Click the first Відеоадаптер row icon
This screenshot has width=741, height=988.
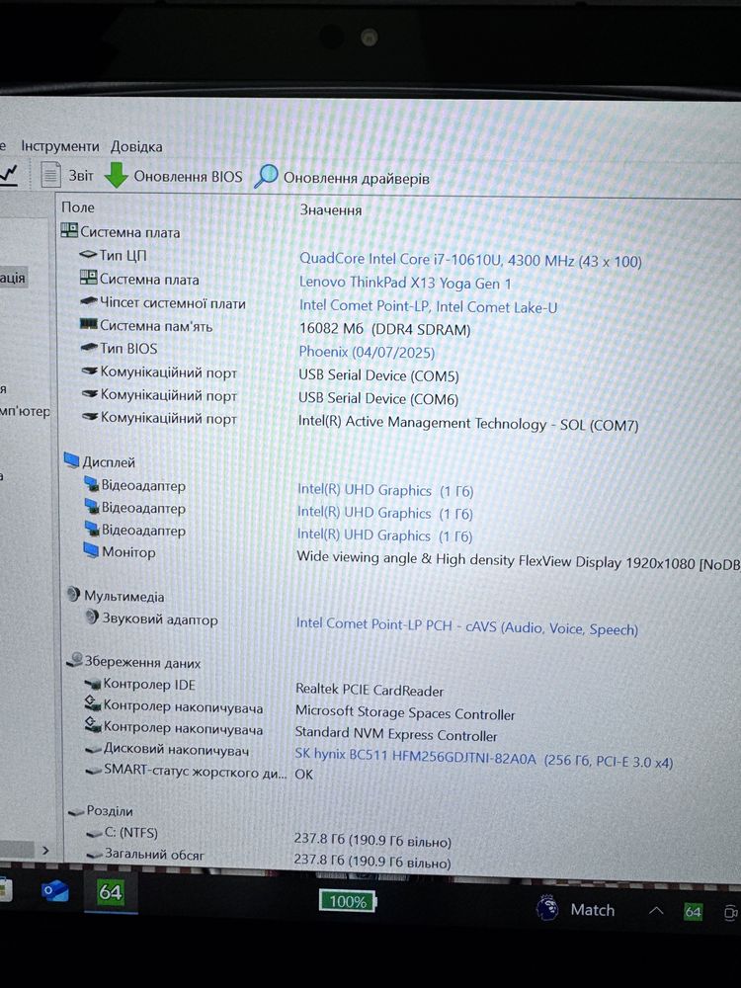pos(91,484)
